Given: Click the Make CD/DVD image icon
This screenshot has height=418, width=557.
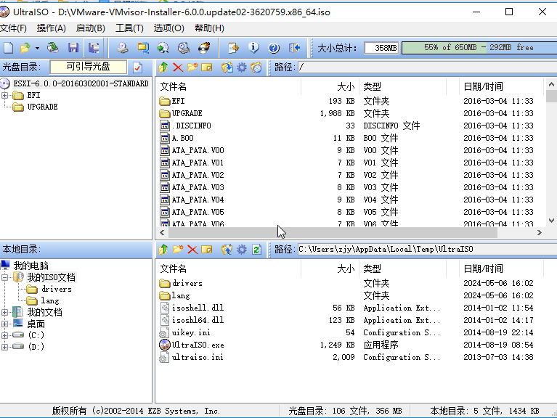Looking at the screenshot, I should (x=123, y=48).
